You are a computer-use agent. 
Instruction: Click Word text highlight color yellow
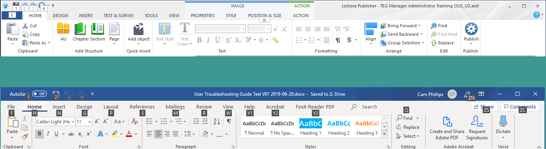click(x=115, y=134)
